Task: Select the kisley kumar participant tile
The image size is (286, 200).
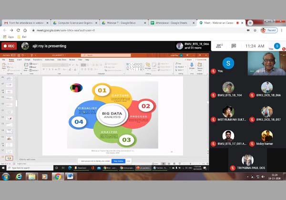Action: tap(266, 138)
